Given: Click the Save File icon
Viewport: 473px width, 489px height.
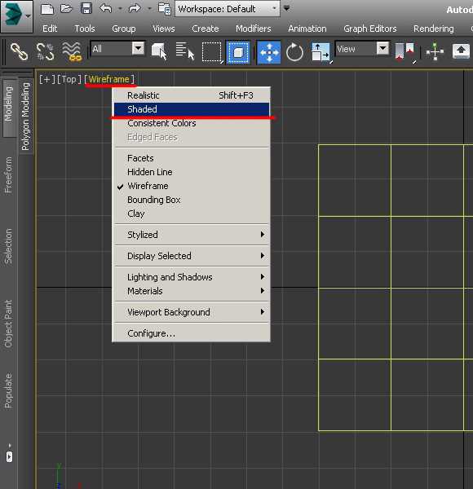Looking at the screenshot, I should (86, 8).
